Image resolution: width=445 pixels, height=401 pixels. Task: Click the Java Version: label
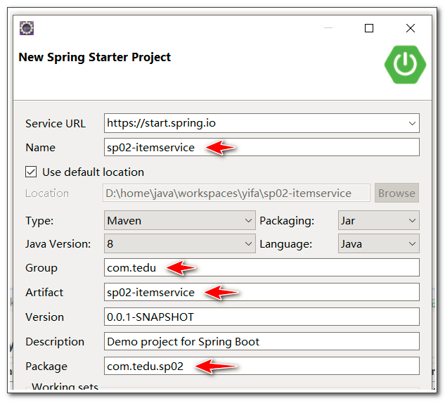pyautogui.click(x=58, y=244)
